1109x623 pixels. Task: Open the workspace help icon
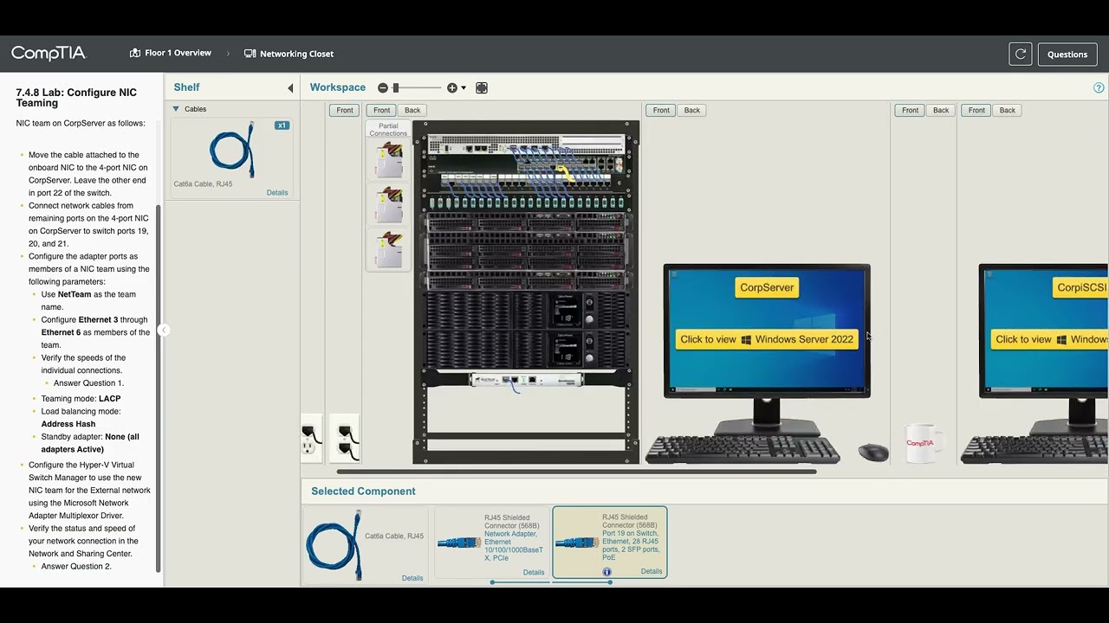click(x=1099, y=87)
